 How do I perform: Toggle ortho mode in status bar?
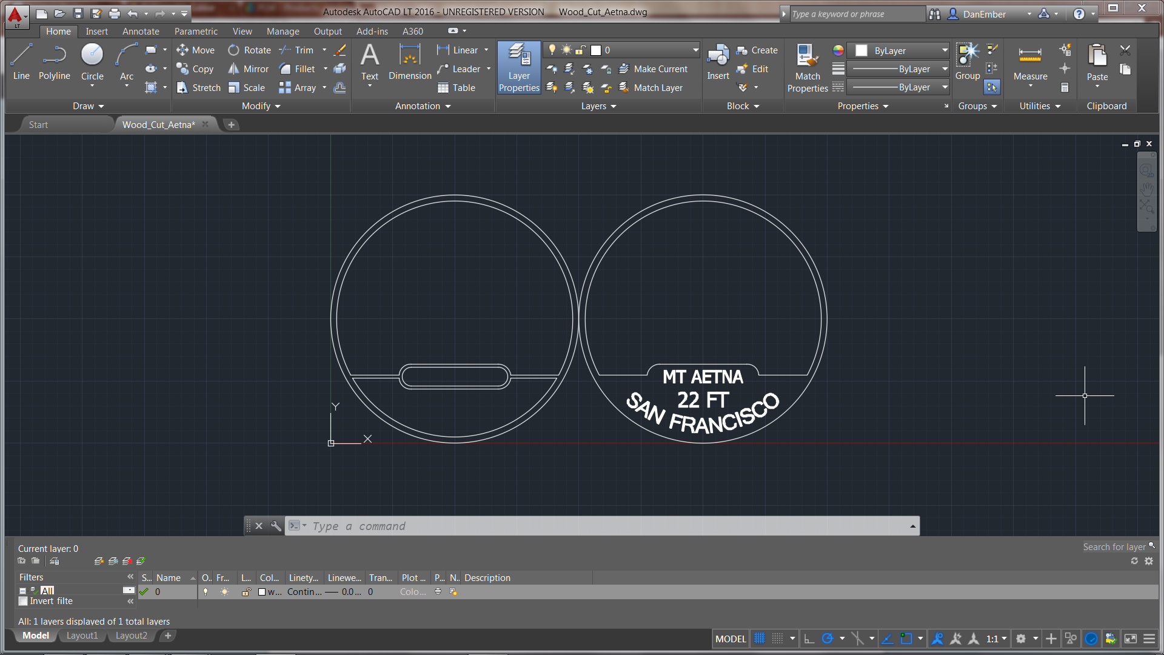(x=809, y=638)
